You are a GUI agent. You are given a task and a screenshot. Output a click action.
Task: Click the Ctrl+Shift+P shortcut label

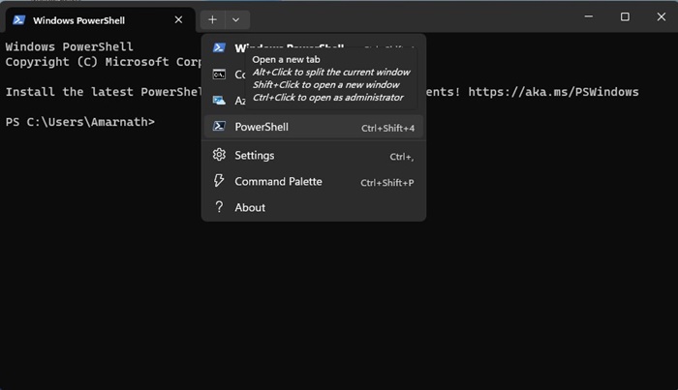coord(387,183)
